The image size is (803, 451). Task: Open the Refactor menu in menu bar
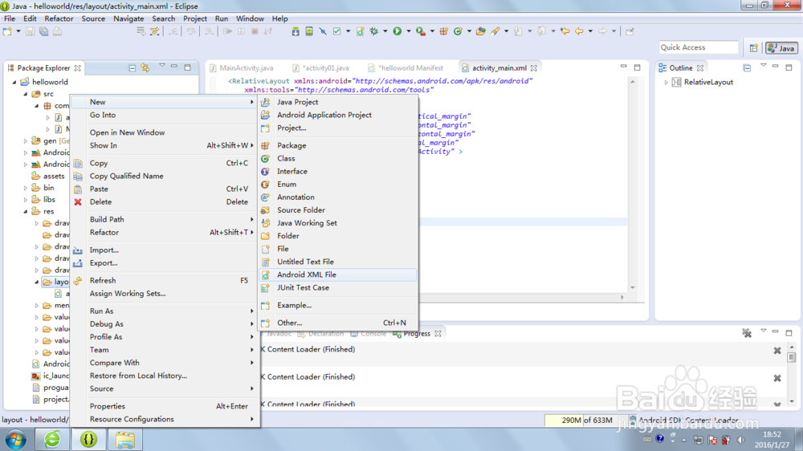tap(59, 18)
